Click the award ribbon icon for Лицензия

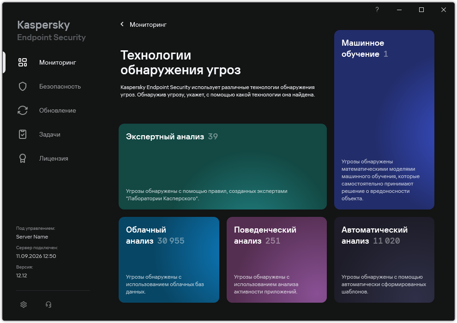(x=23, y=158)
